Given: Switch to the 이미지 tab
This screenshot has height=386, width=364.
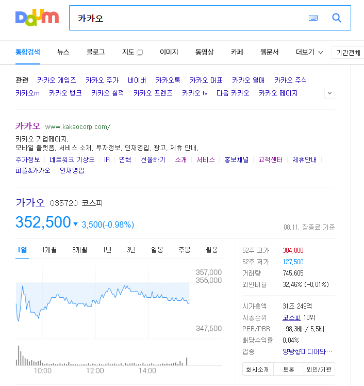Looking at the screenshot, I should [169, 52].
